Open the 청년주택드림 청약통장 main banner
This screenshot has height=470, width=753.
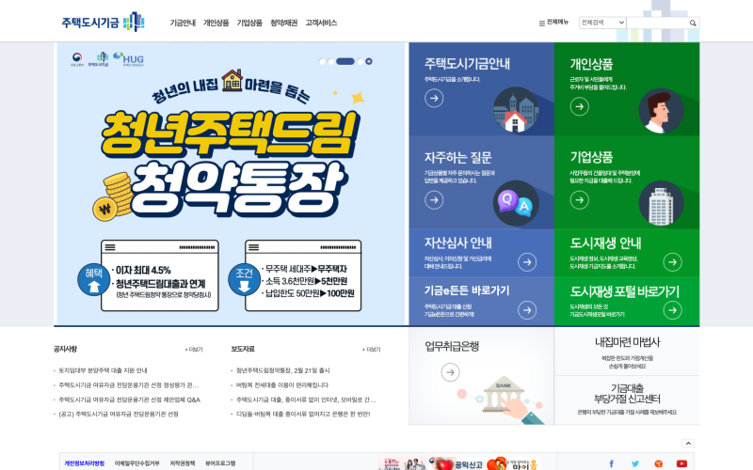pos(231,183)
